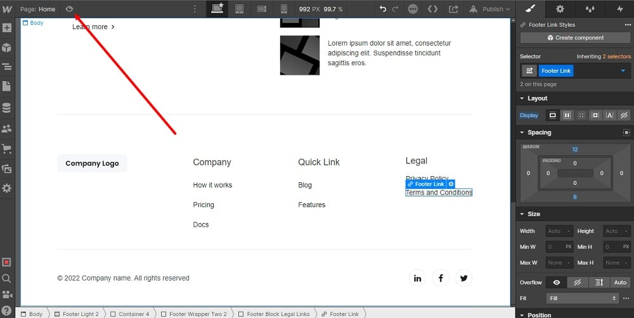Open the Assets panel
The width and height of the screenshot is (634, 318).
point(7,169)
